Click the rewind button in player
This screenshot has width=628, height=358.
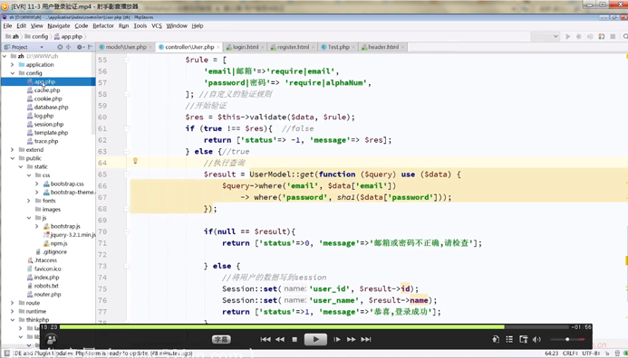click(280, 339)
